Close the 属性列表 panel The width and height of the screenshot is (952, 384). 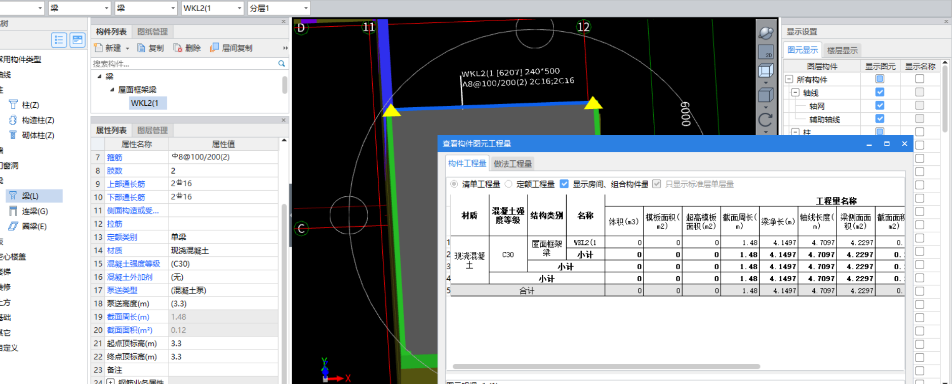284,120
